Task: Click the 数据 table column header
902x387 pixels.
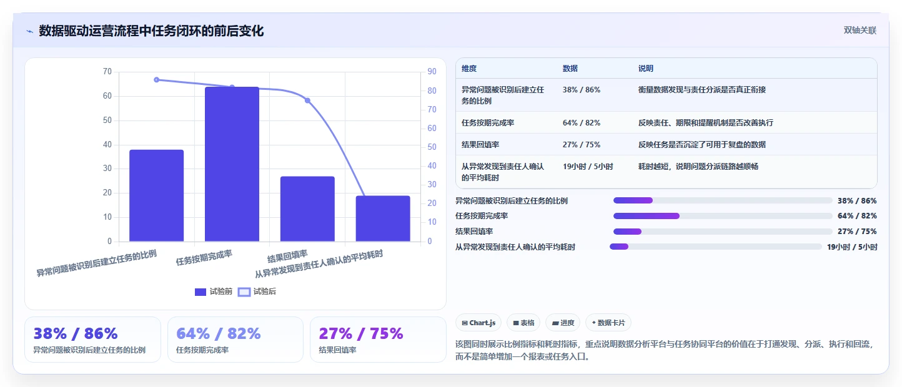Action: pos(570,68)
